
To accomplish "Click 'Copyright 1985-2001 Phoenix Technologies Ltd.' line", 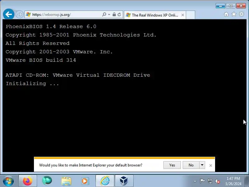I will [81, 35].
